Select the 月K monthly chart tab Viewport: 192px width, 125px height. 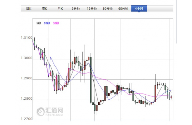[x=60, y=8]
